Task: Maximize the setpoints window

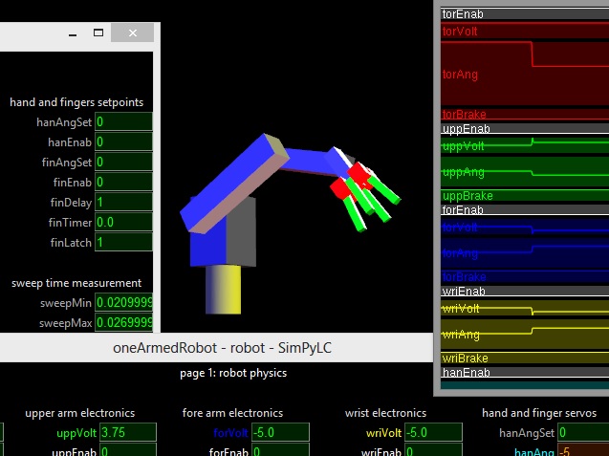Action: point(98,33)
